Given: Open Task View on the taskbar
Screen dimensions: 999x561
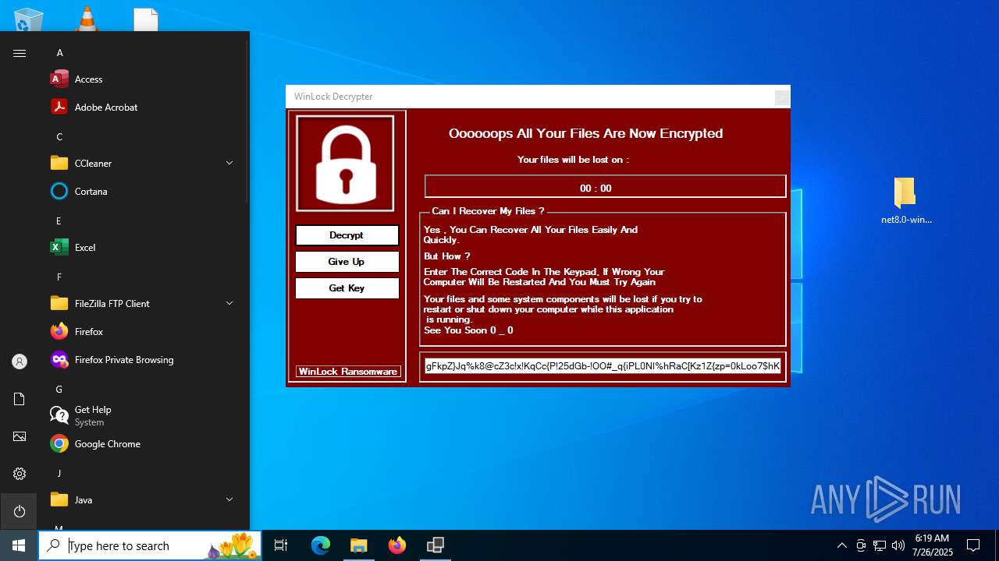Looking at the screenshot, I should tap(281, 545).
